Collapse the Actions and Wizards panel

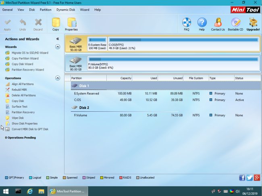click(58, 39)
